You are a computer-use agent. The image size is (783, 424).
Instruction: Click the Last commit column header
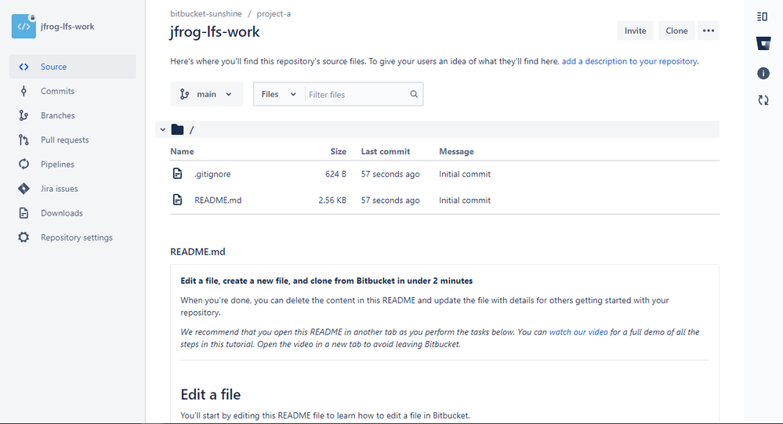tap(386, 151)
